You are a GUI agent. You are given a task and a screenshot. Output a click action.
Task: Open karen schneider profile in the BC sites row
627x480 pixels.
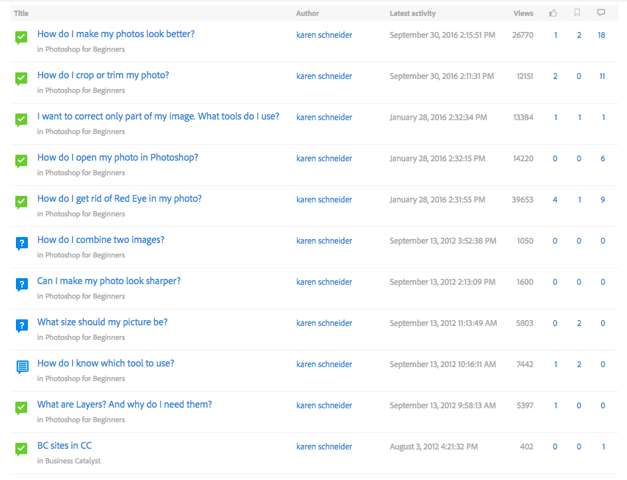tap(324, 446)
